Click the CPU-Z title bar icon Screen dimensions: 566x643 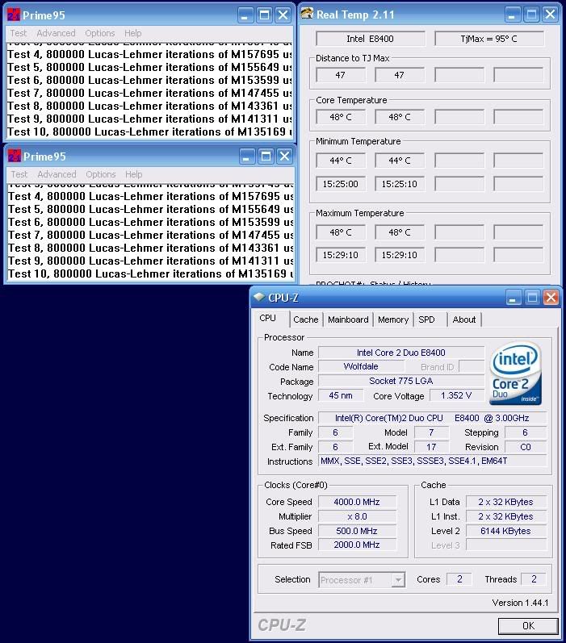tap(259, 297)
